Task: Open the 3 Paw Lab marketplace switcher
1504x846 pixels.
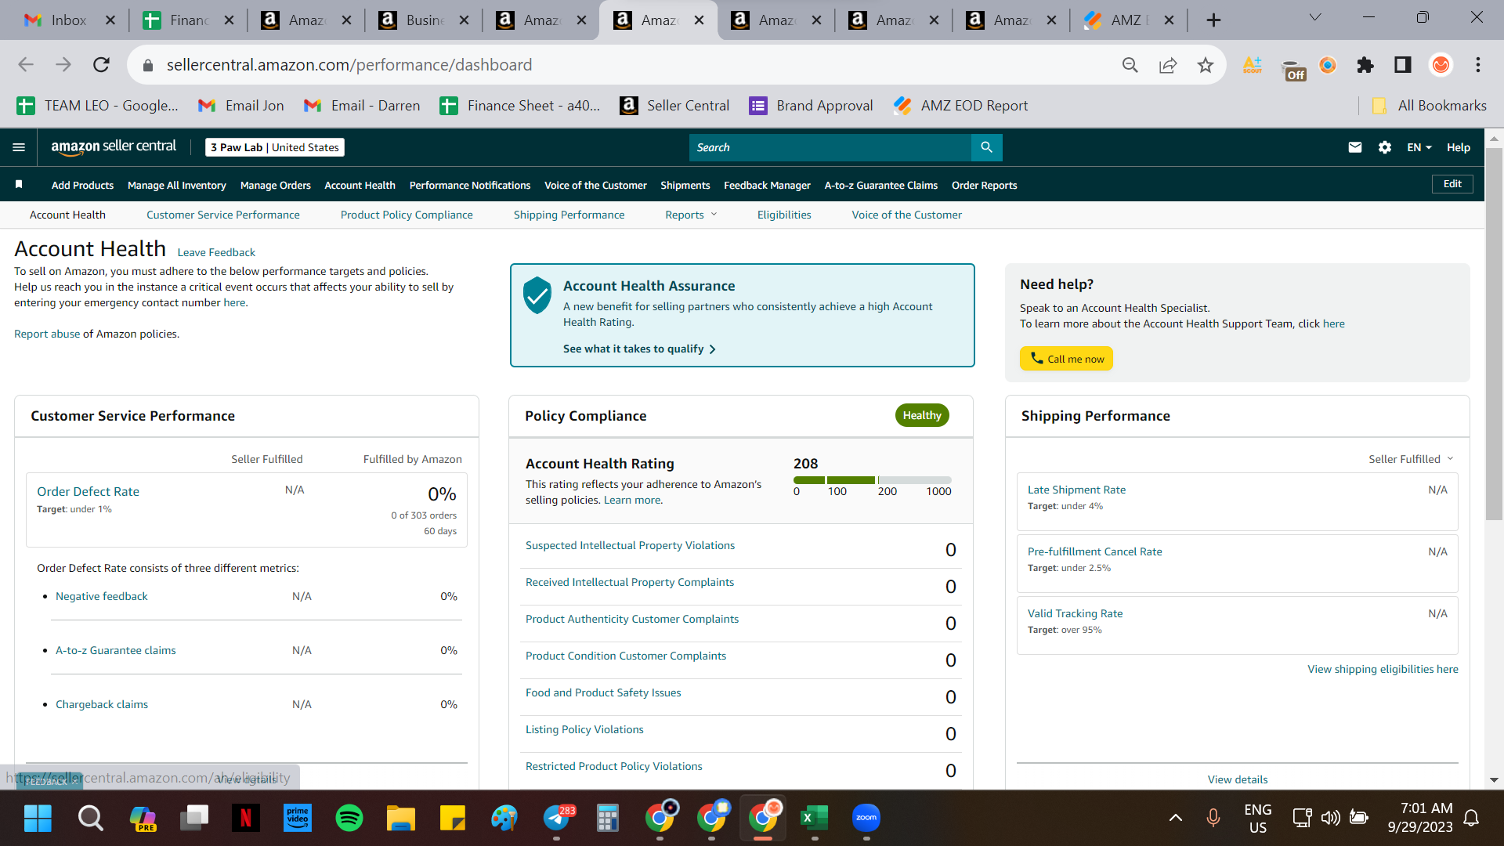Action: tap(275, 147)
